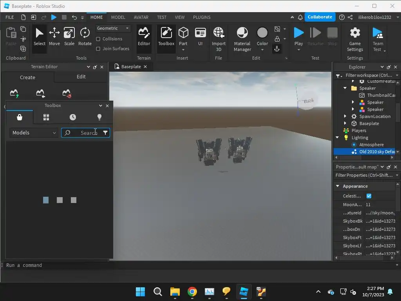Activate the Move tool
Screen dimensions: 401x301
pos(54,37)
